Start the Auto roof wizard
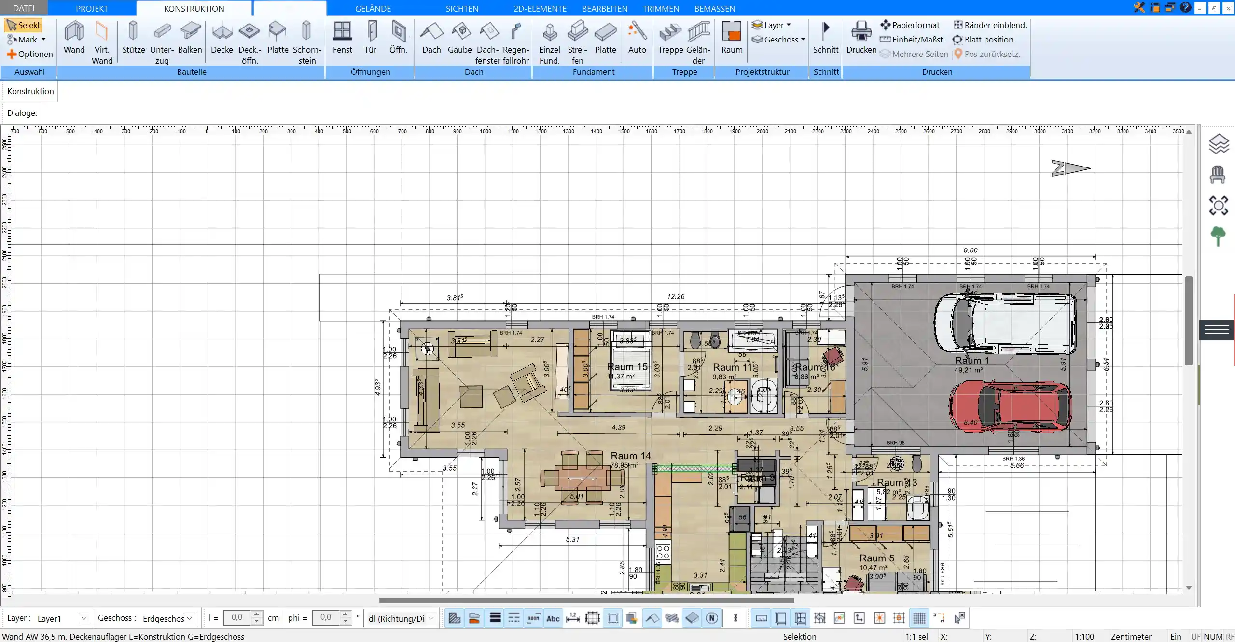 (x=637, y=38)
